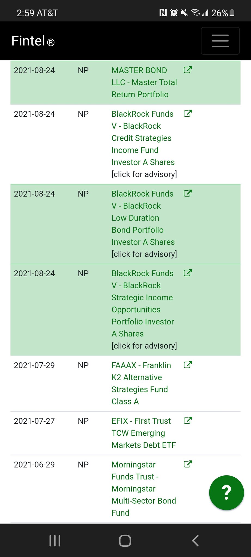Open the hamburger navigation menu

point(220,41)
